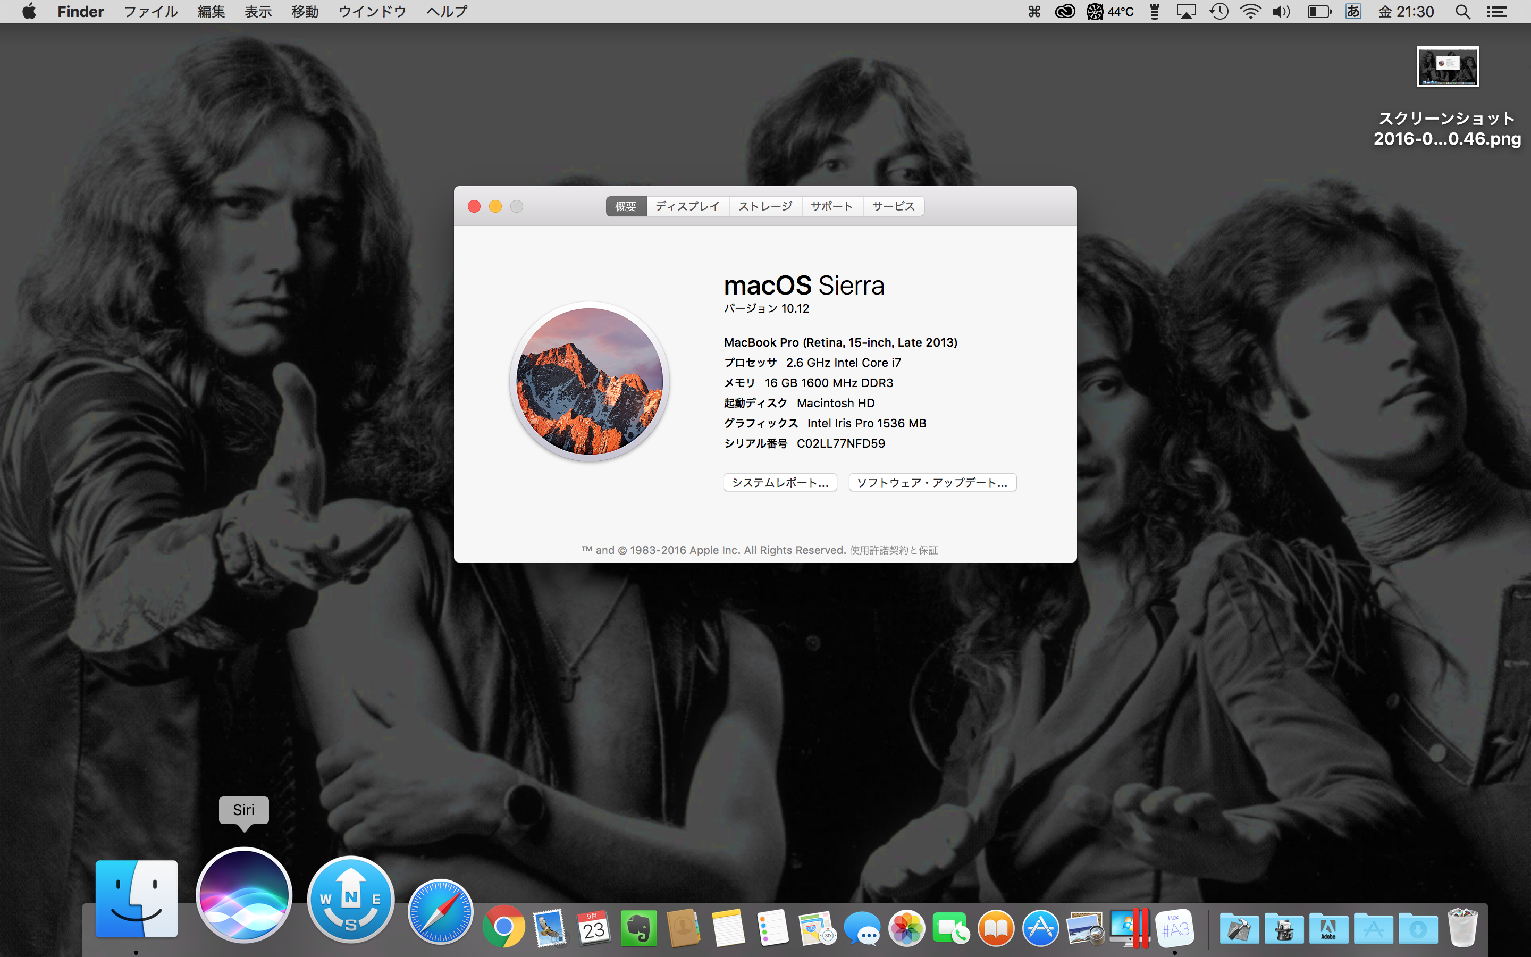The width and height of the screenshot is (1531, 957).
Task: Open Contacts app in the Dock
Action: click(683, 928)
